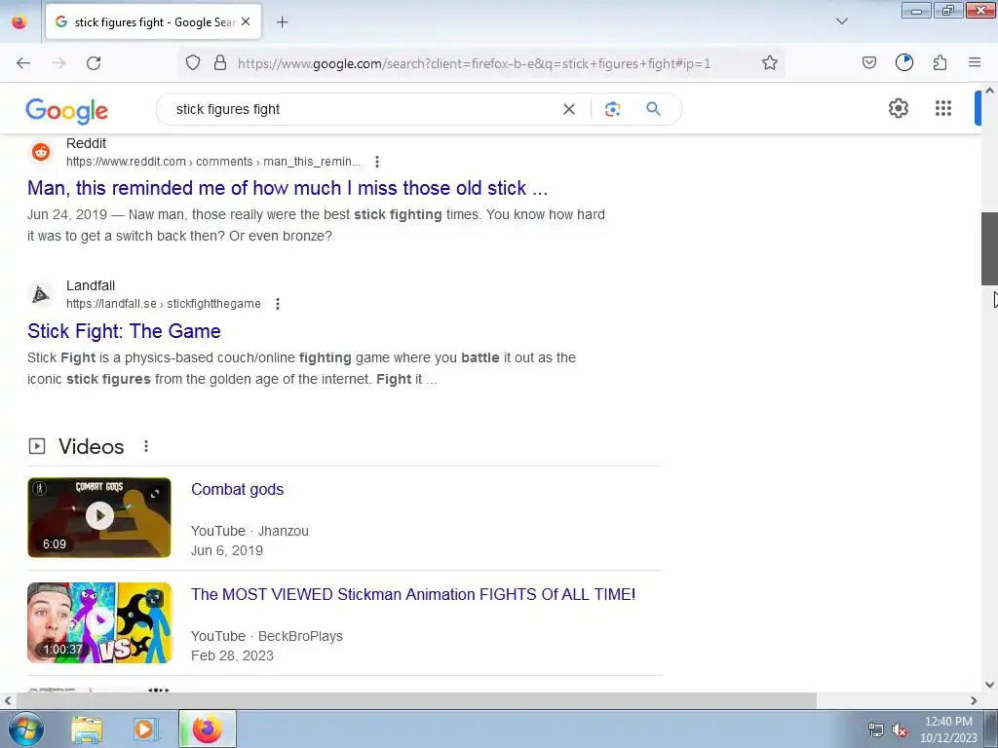Screen dimensions: 998x748
Task: Click the scroll right arrow
Action: point(974,700)
